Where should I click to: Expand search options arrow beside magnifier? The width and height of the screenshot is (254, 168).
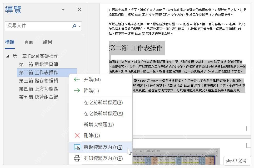(x=79, y=26)
